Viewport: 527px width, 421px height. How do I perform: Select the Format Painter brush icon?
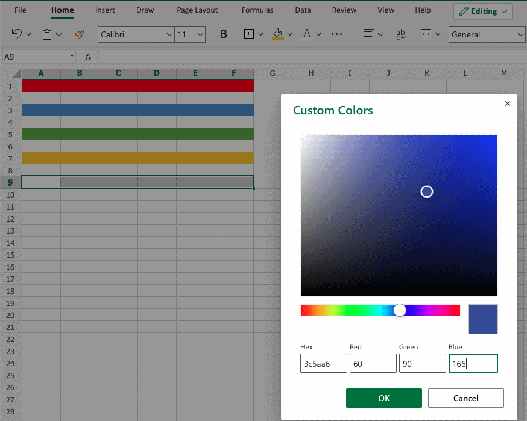coord(79,34)
